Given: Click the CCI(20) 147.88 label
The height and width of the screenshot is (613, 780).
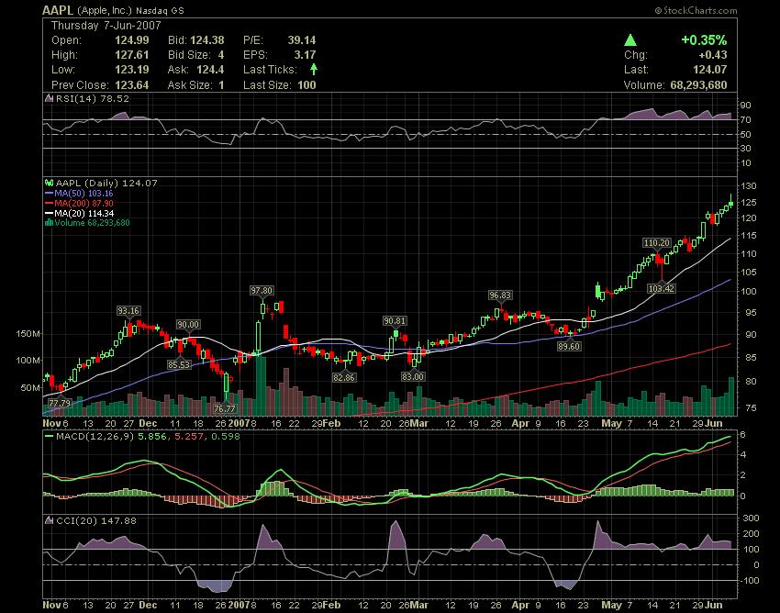Looking at the screenshot, I should (96, 520).
